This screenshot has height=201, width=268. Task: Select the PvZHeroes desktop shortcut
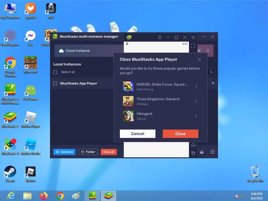point(31,92)
